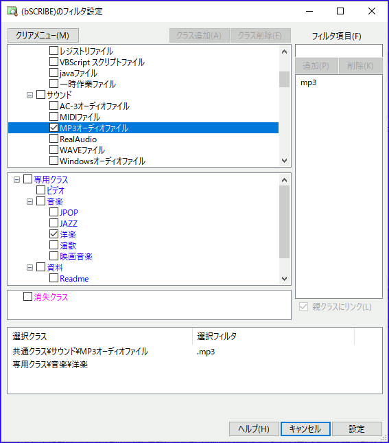
Task: Click the クラス追加(A) button
Action: pos(199,36)
